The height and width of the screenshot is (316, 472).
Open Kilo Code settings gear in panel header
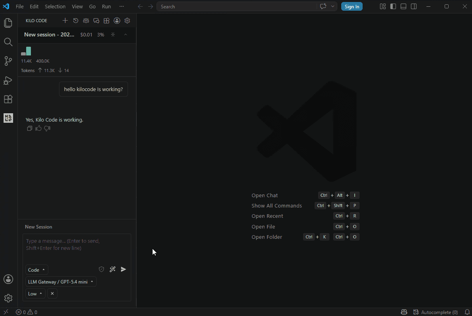[127, 21]
